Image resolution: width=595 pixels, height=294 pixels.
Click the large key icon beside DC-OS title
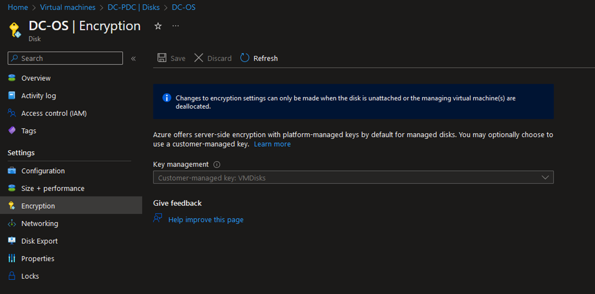point(15,29)
